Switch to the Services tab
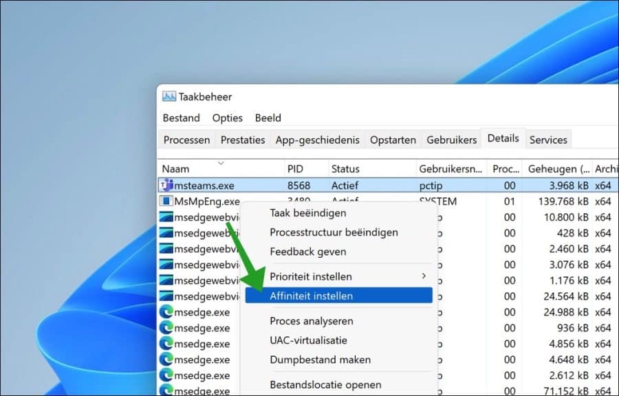Image resolution: width=619 pixels, height=396 pixels. tap(548, 140)
